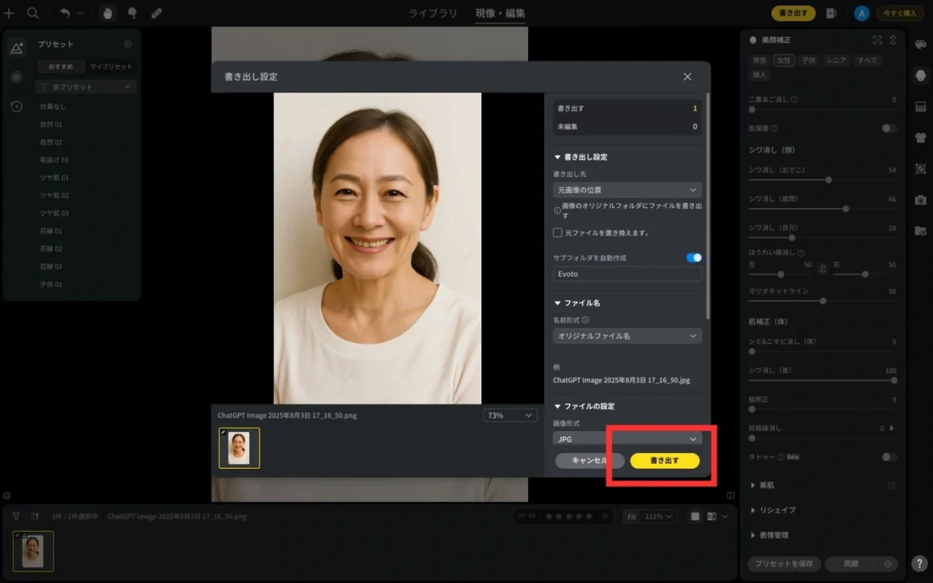933x583 pixels.
Task: Open the 名前形式 dropdown showing オリジナルファイル名
Action: click(627, 336)
